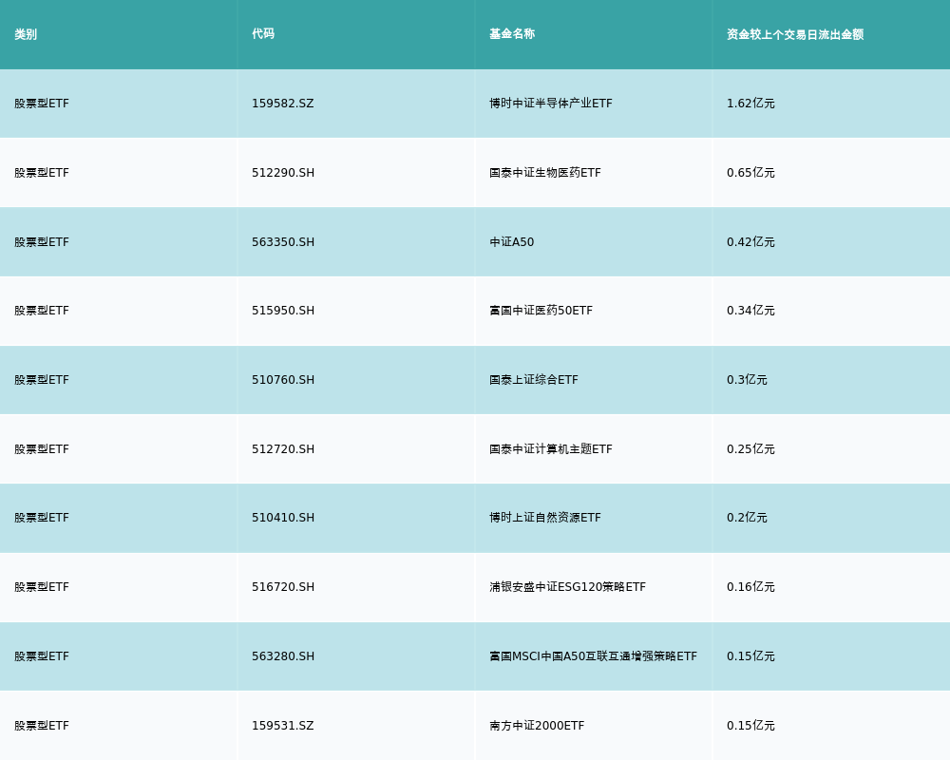950x760 pixels.
Task: Click the 资金较上个交易日流出金额 column header
Action: coord(795,34)
